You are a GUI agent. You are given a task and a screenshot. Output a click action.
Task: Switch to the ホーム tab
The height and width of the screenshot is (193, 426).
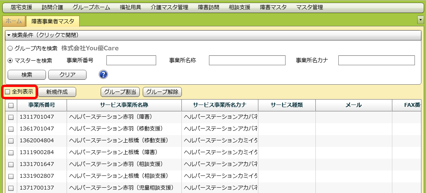tap(13, 21)
